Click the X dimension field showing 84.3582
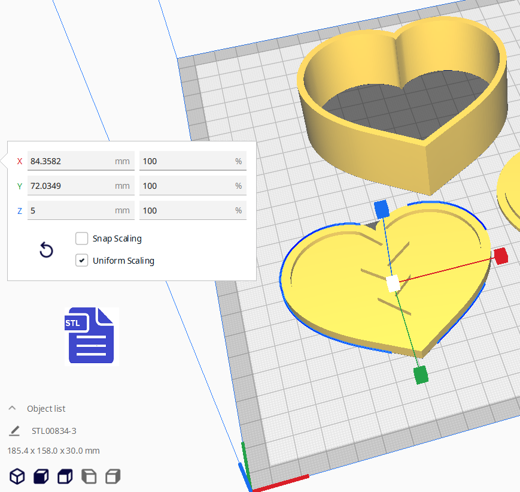This screenshot has height=492, width=520. (x=81, y=161)
